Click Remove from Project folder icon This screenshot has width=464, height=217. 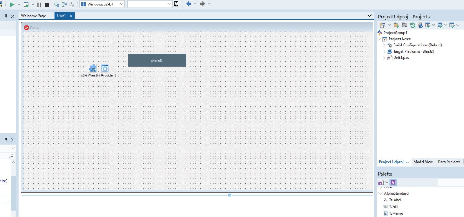coord(405,25)
